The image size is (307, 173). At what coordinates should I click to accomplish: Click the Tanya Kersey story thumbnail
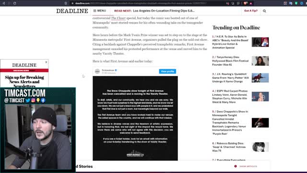pos(260,61)
